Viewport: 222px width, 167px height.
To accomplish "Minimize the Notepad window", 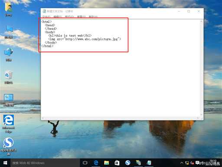I will [x=179, y=11].
